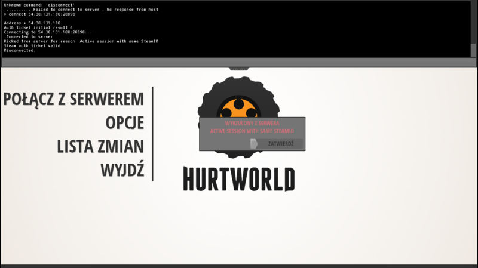Click the HURTWORLD title text
The width and height of the screenshot is (478, 268).
click(239, 179)
